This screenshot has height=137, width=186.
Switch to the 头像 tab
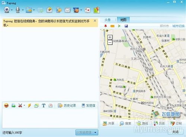108,20
